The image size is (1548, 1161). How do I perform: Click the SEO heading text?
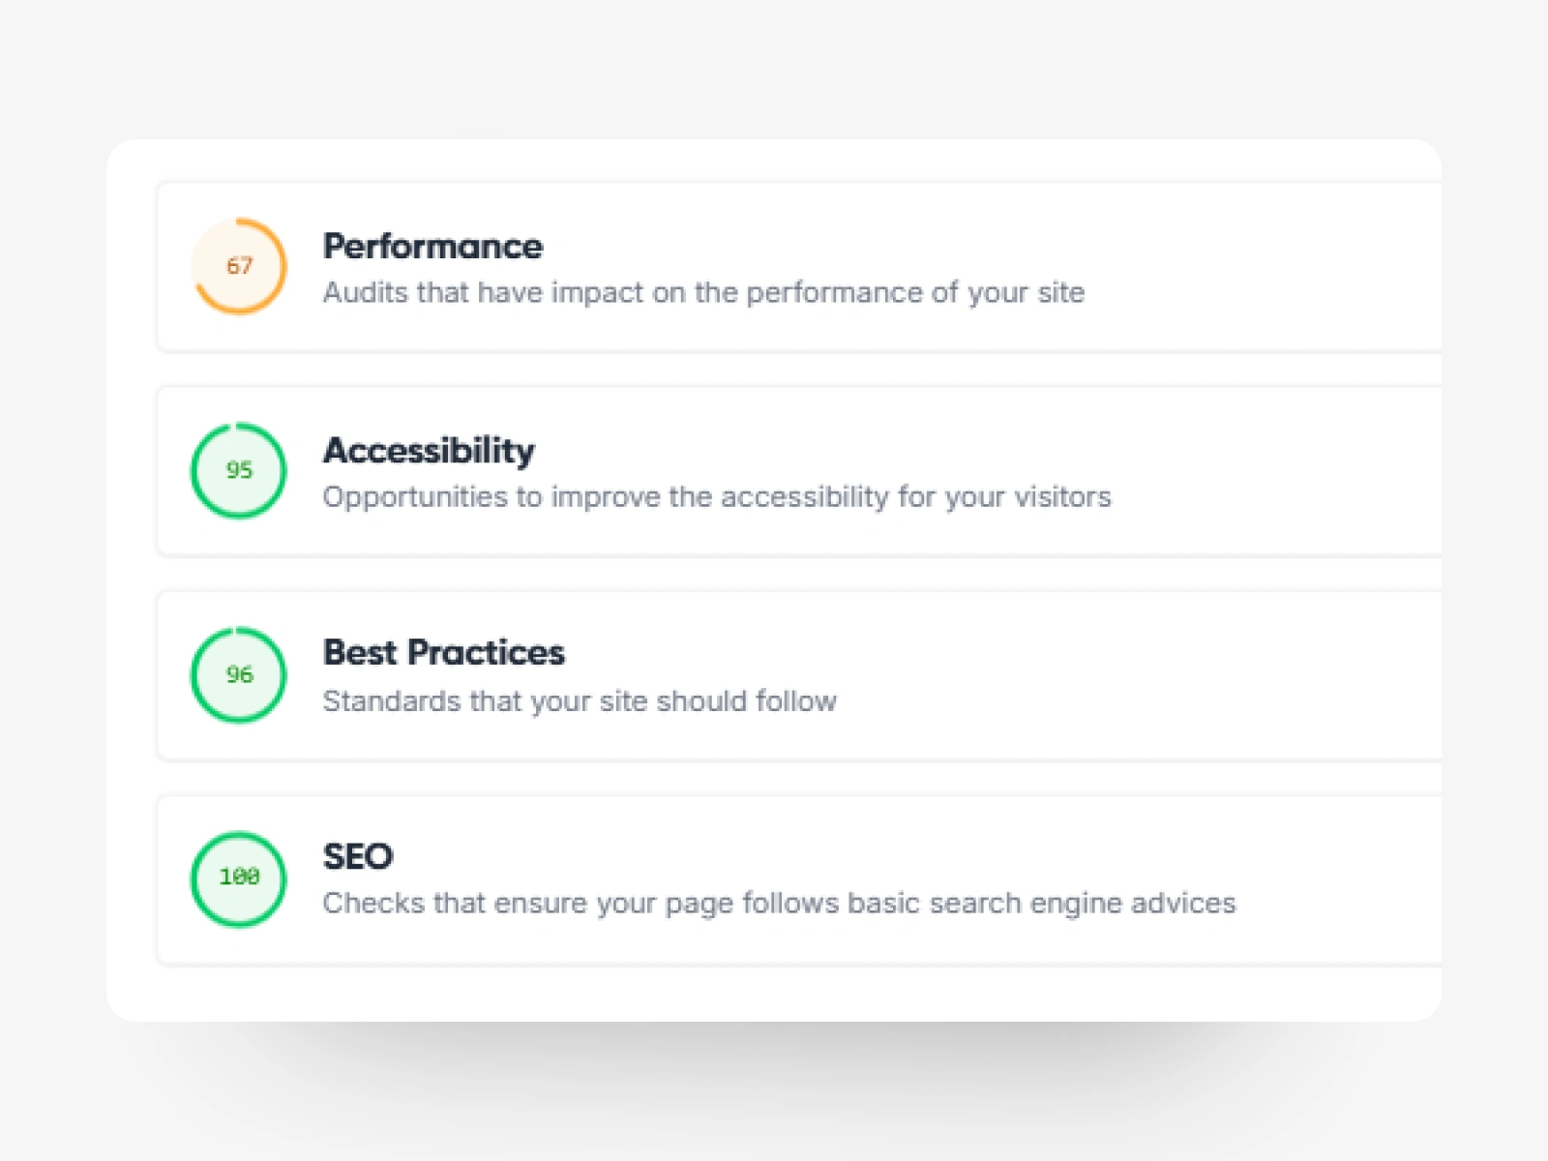357,855
